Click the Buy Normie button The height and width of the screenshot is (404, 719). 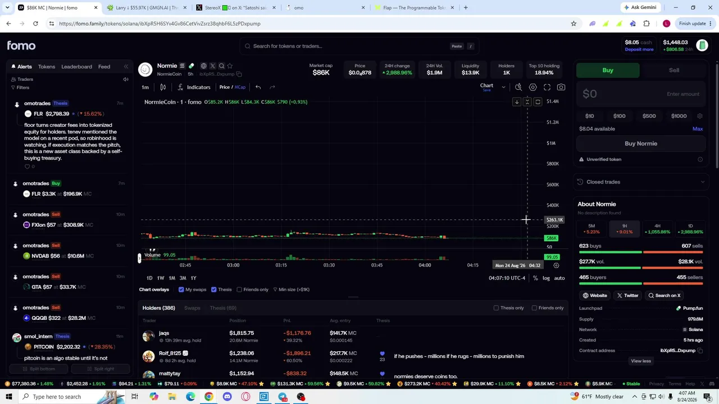[641, 144]
